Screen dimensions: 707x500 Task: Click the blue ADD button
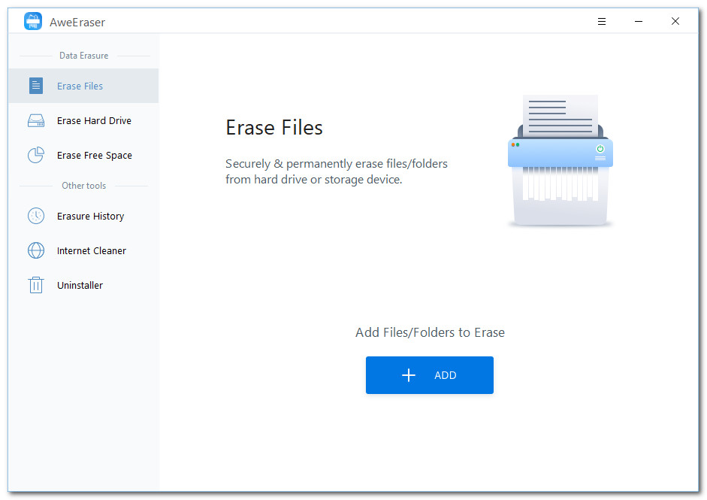[429, 375]
